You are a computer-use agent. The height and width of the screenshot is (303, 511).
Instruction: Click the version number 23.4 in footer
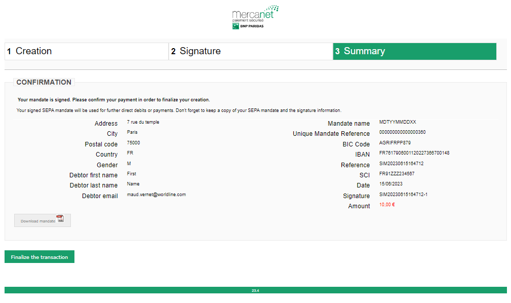tap(255, 290)
